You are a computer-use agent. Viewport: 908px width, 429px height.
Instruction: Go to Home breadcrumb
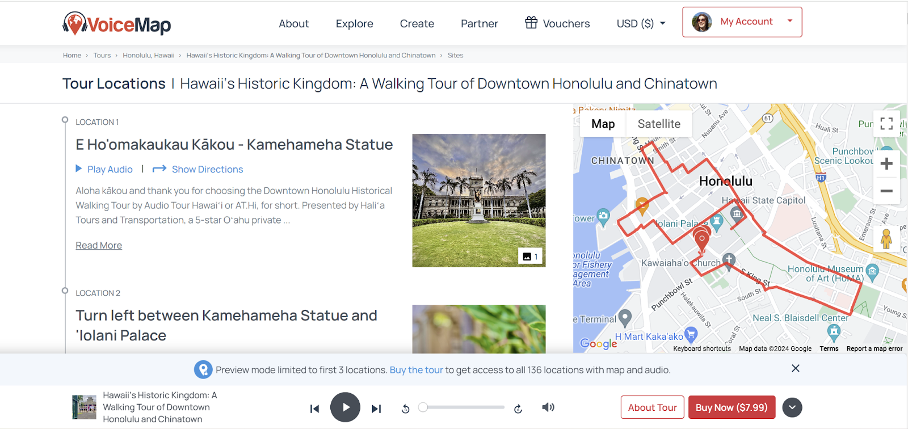click(x=72, y=55)
